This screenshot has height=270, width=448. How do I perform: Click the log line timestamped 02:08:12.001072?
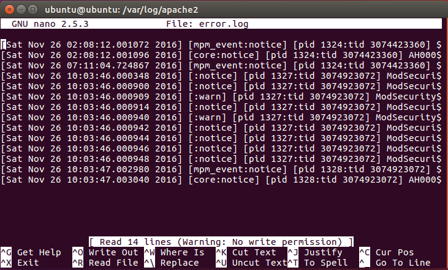pos(221,45)
